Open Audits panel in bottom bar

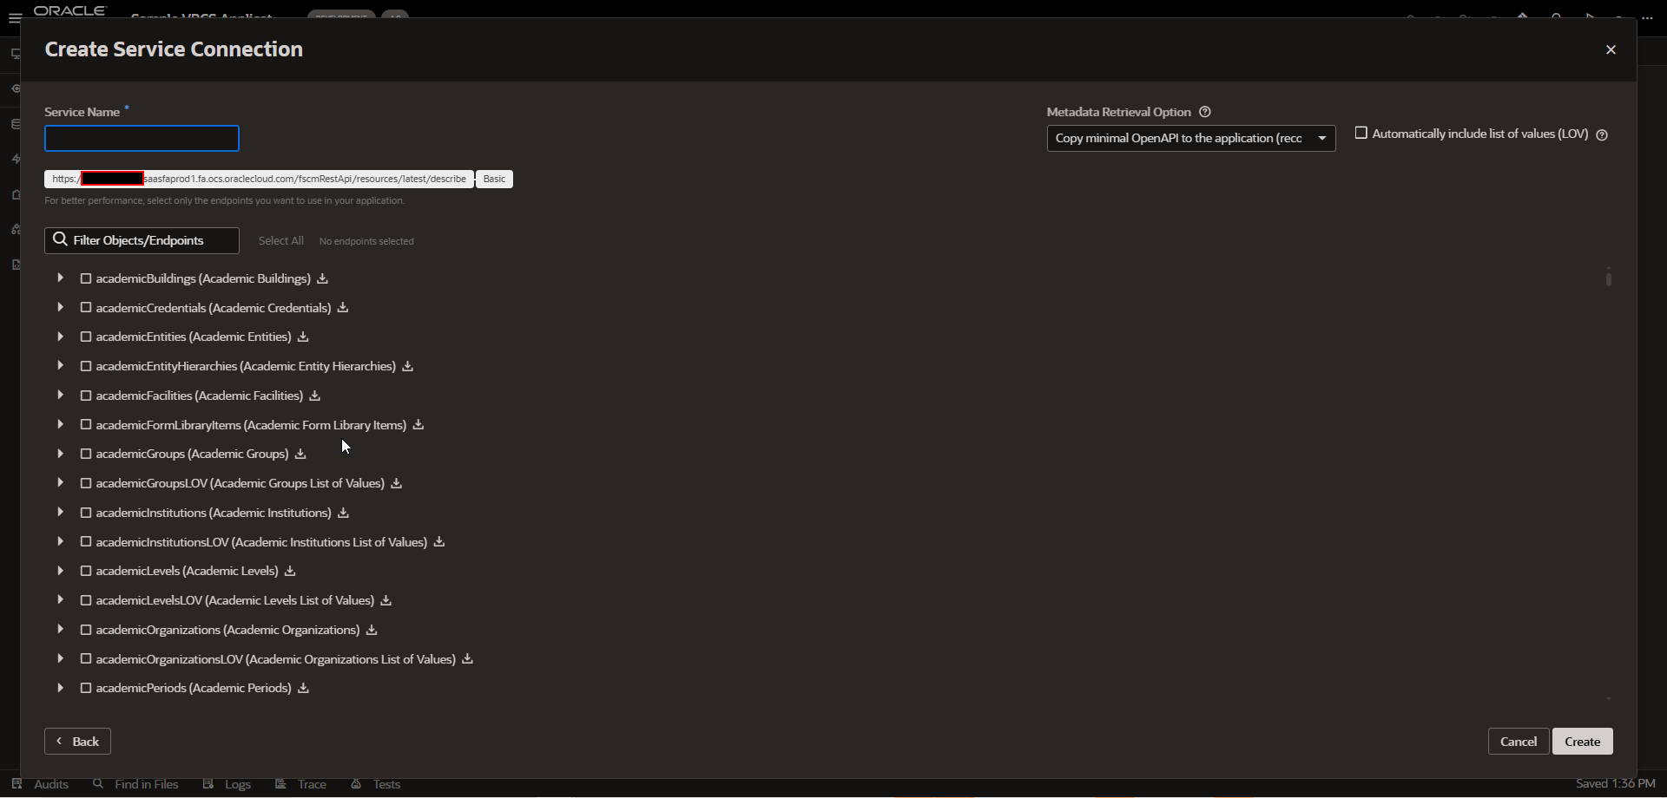pos(40,784)
